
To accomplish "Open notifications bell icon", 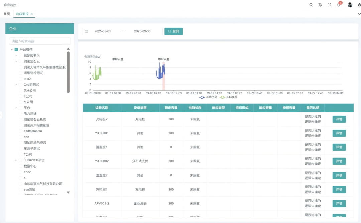I will pos(338,5).
